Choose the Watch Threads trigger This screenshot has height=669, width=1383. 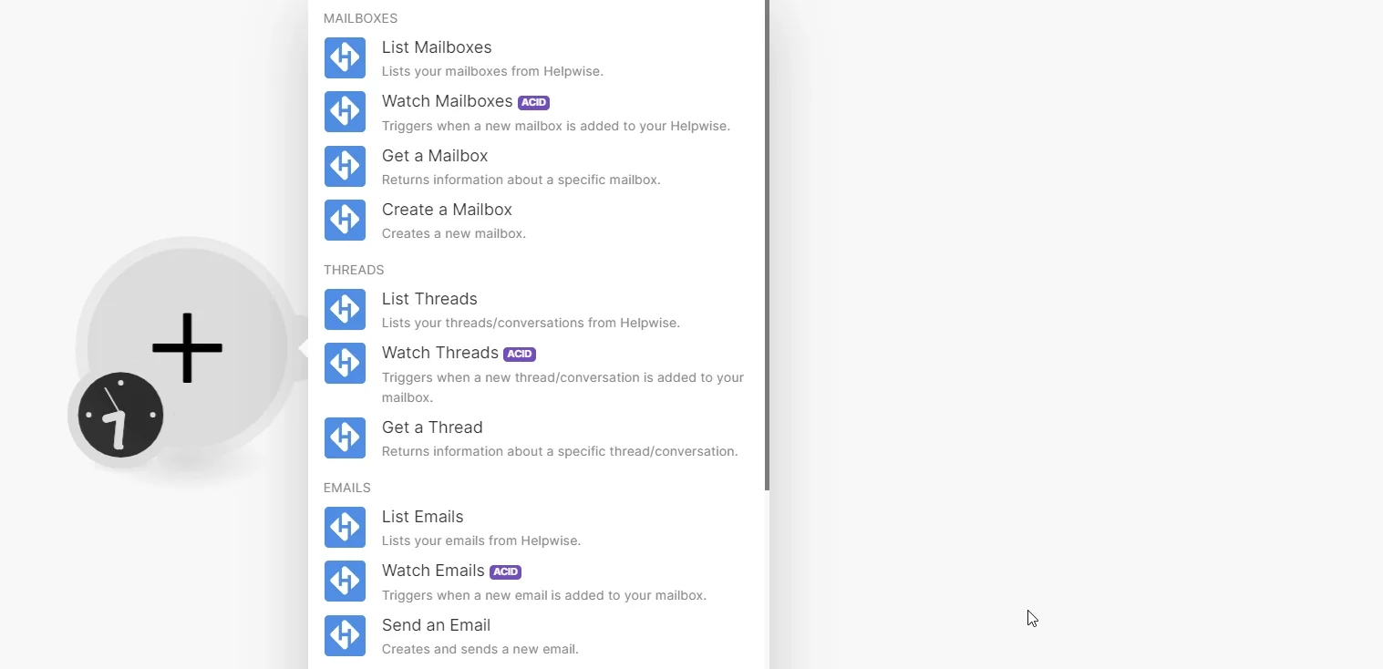(538, 374)
